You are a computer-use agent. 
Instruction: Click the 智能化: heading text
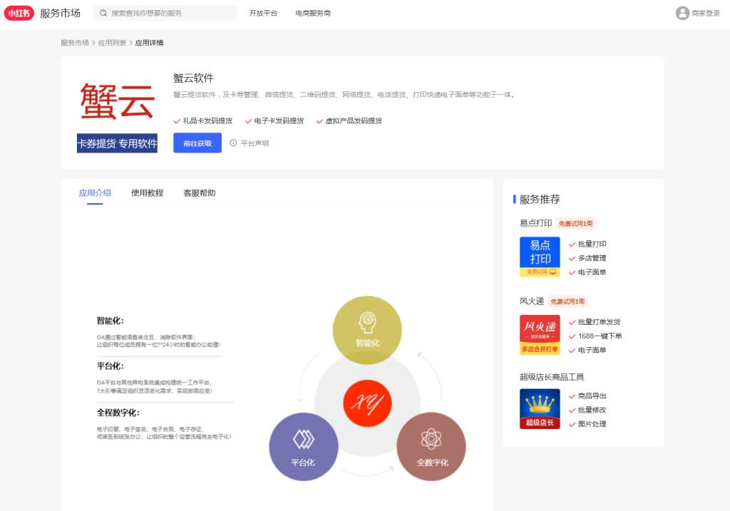pyautogui.click(x=110, y=321)
